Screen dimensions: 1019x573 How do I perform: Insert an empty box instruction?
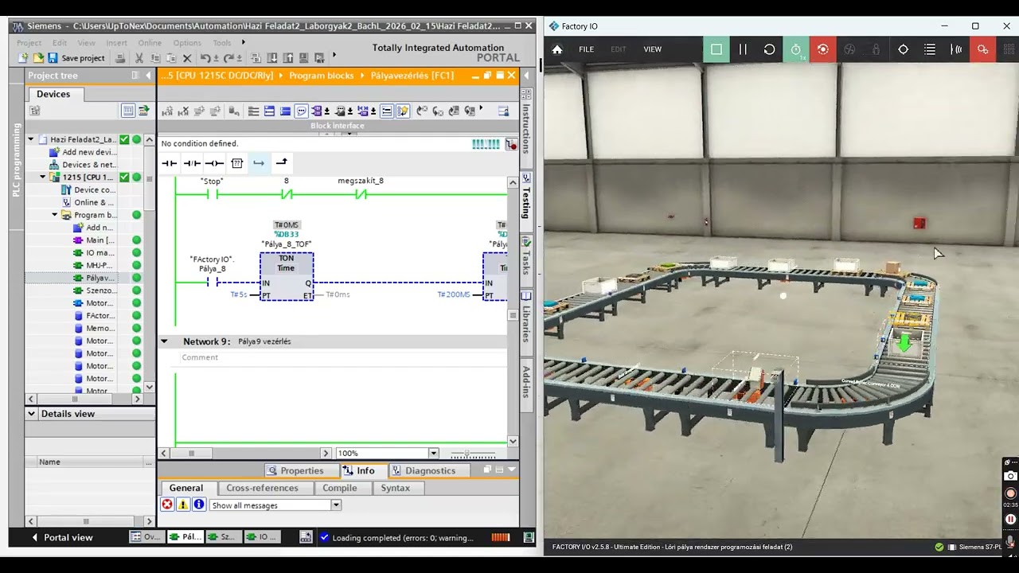click(x=236, y=163)
